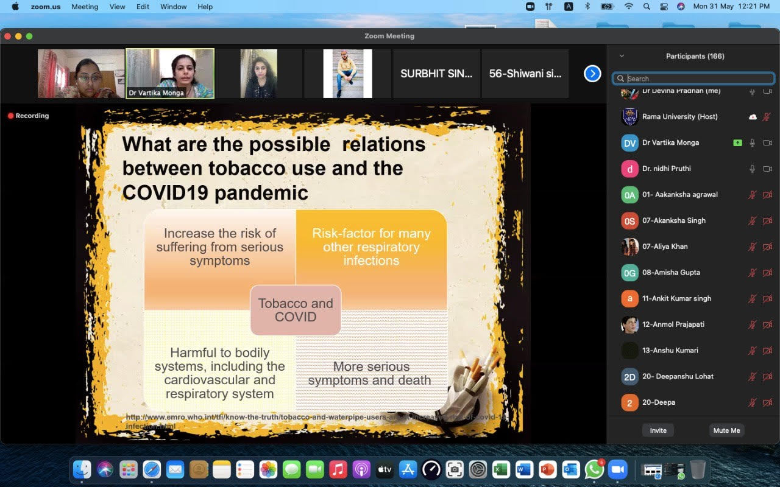Toggle mute for 13-Anshu Kumari

pos(753,351)
